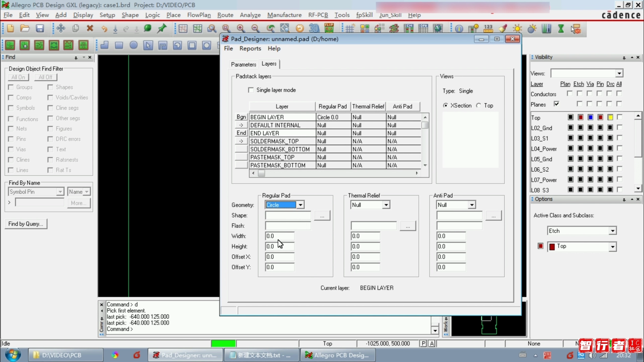Open Pad Designer File menu
This screenshot has width=644, height=362.
[228, 48]
